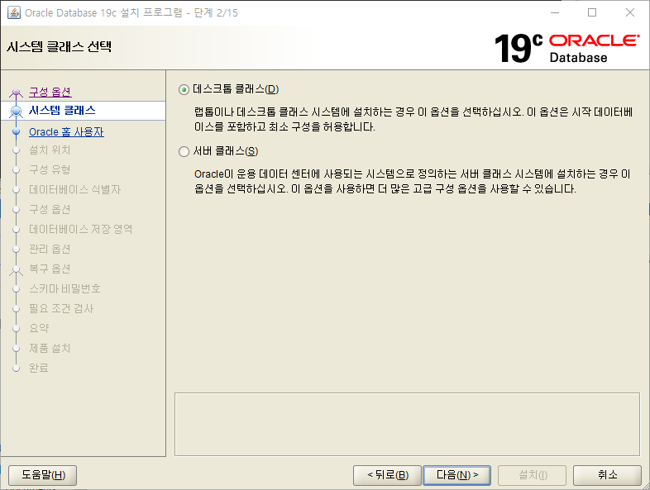Jump to Oracle 홈 사용자 step link

click(x=66, y=131)
